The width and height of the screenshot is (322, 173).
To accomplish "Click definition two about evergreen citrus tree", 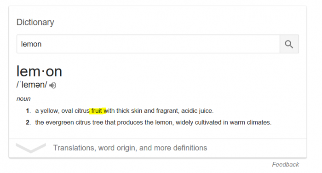I will click(x=153, y=122).
